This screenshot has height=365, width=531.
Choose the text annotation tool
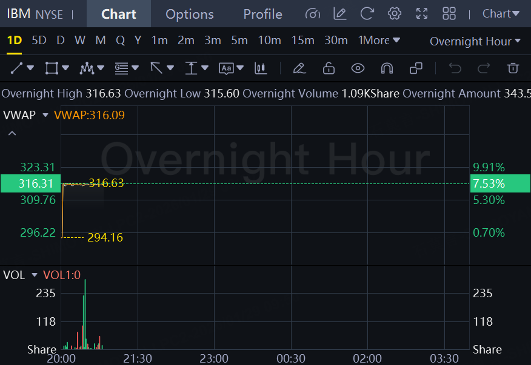[x=226, y=68]
